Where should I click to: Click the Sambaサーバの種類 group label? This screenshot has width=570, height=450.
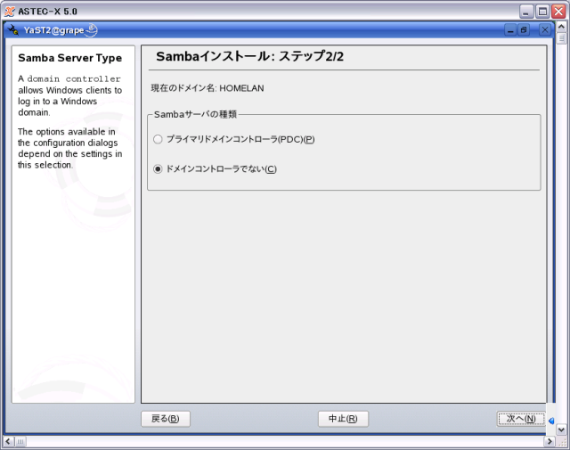(x=195, y=114)
